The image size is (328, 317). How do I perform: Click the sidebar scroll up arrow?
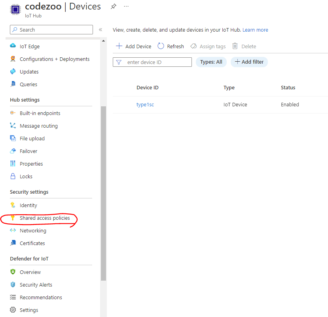103,41
